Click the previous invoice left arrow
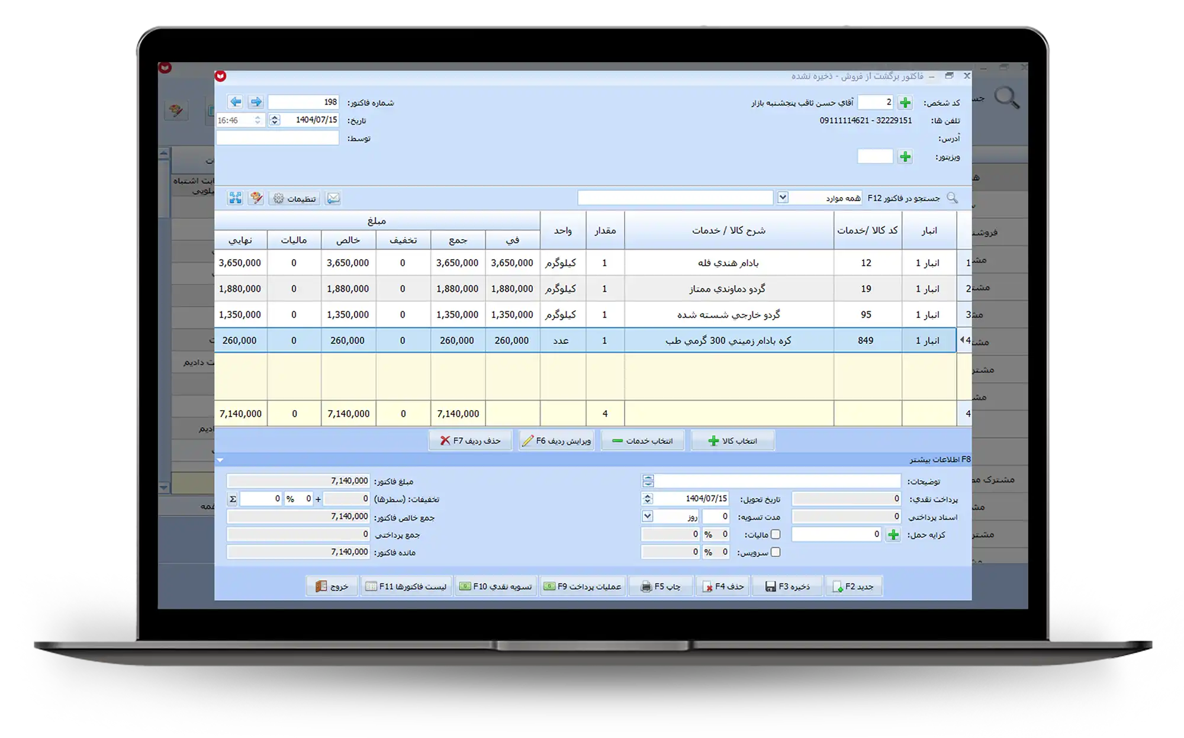Viewport: 1184px width, 738px height. (236, 102)
